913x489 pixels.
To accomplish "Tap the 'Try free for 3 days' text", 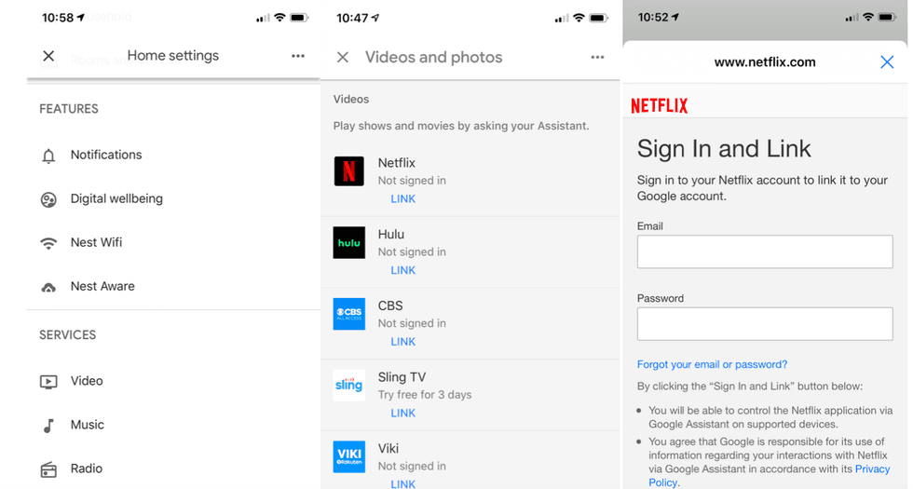I will click(425, 395).
